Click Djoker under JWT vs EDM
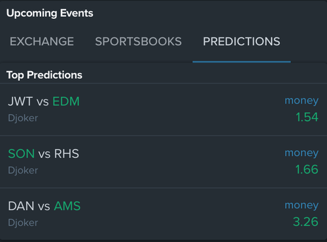 tap(23, 118)
